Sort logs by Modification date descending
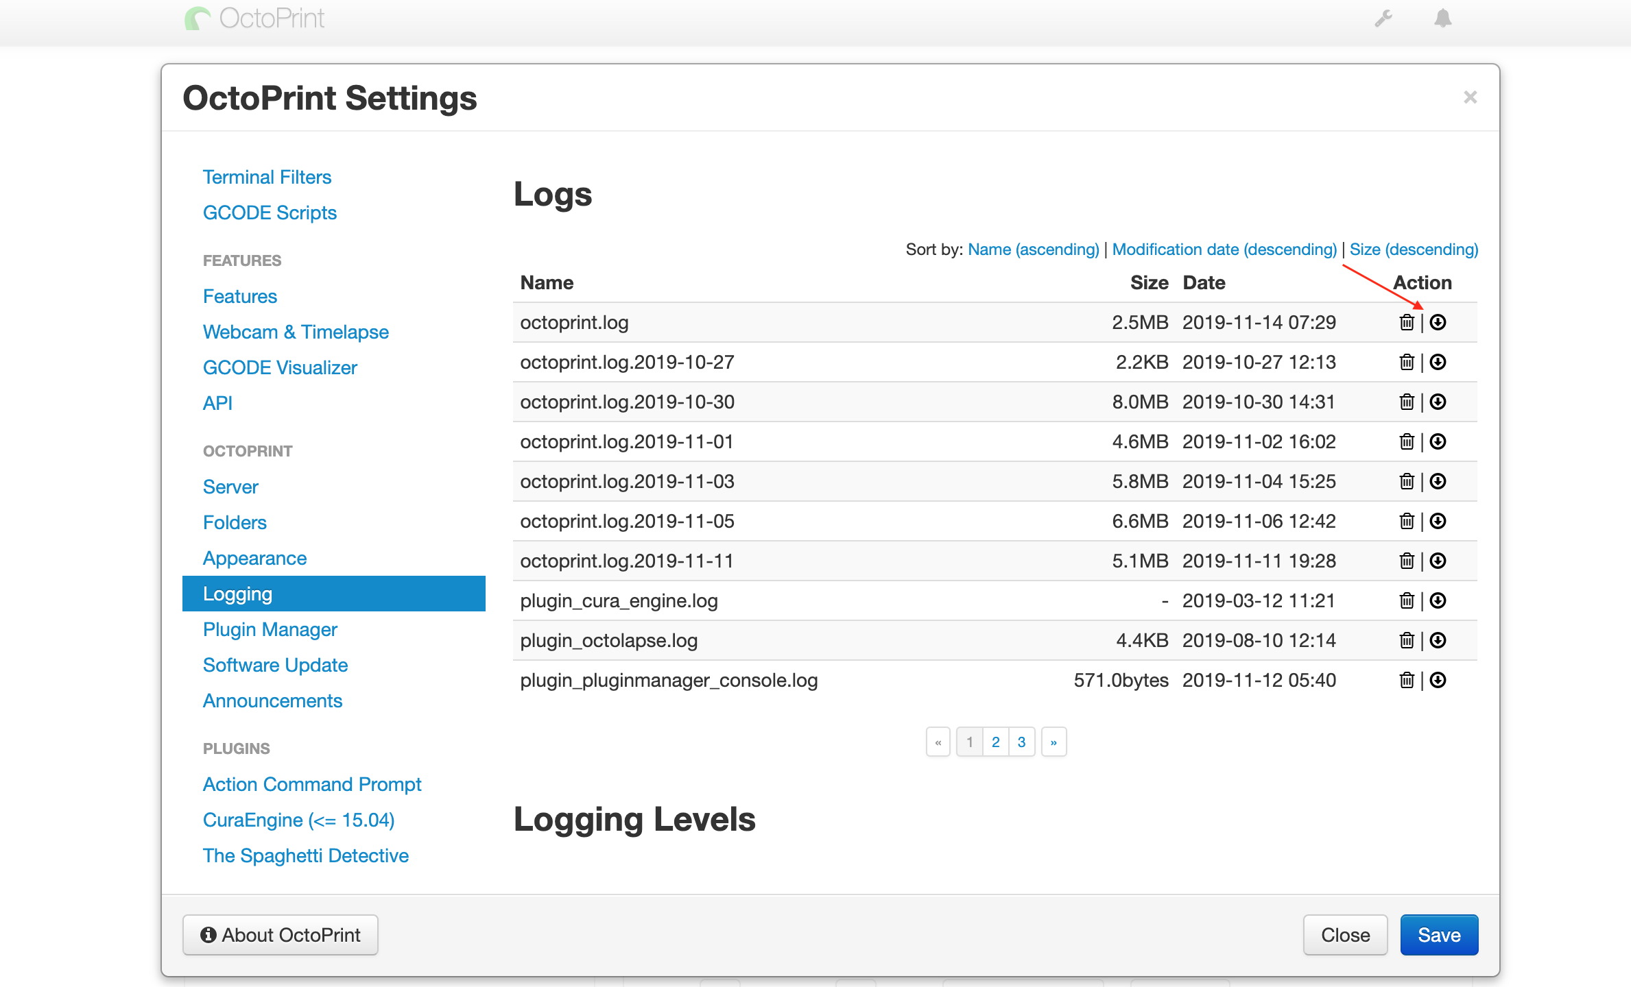Image resolution: width=1631 pixels, height=987 pixels. tap(1224, 249)
